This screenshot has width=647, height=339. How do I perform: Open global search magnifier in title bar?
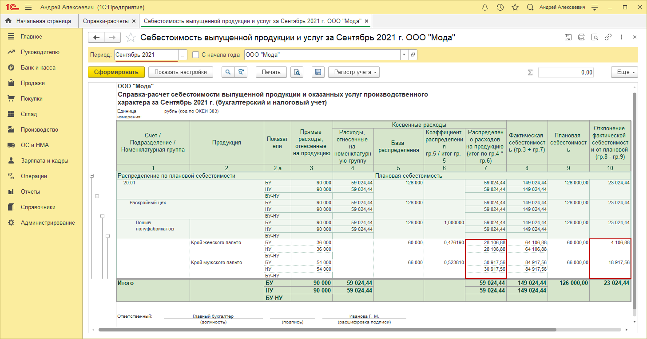point(530,7)
